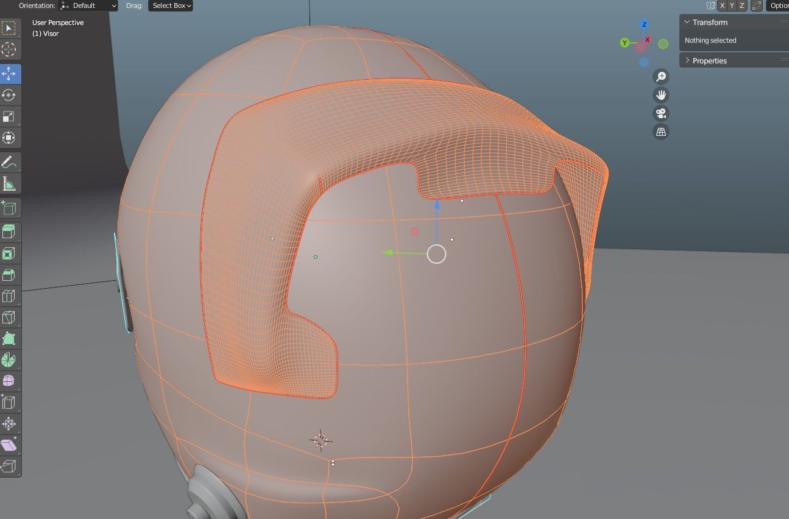This screenshot has width=789, height=519.
Task: Click the green Y axis gizmo ball
Action: [624, 43]
